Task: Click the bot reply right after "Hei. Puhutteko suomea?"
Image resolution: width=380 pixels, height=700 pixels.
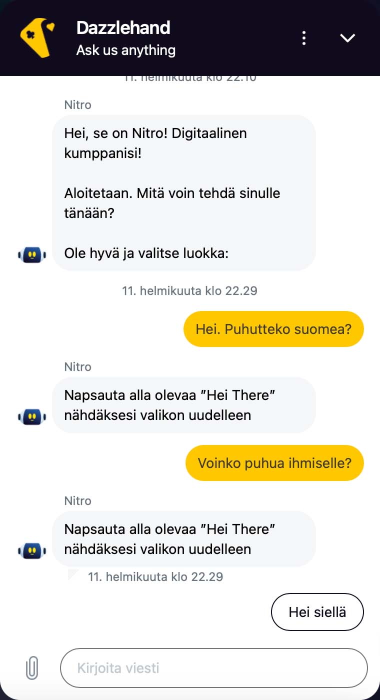Action: pos(184,405)
